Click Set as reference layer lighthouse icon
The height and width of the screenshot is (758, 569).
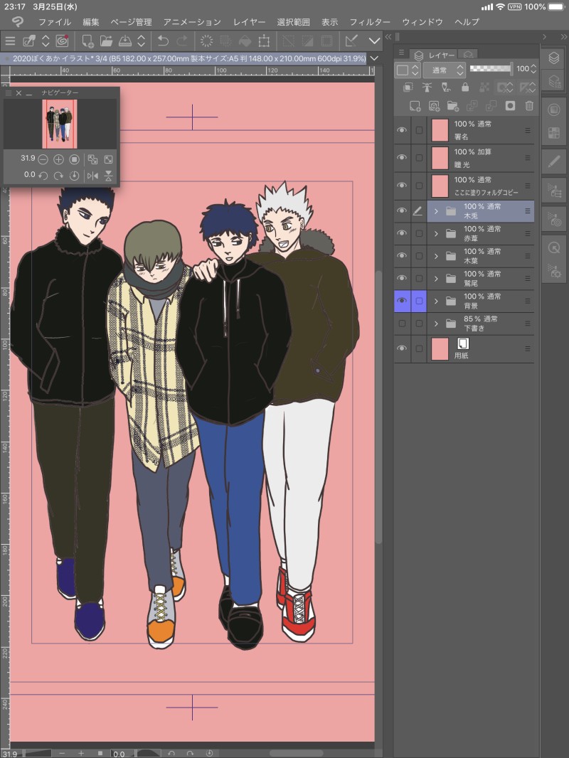[x=427, y=87]
